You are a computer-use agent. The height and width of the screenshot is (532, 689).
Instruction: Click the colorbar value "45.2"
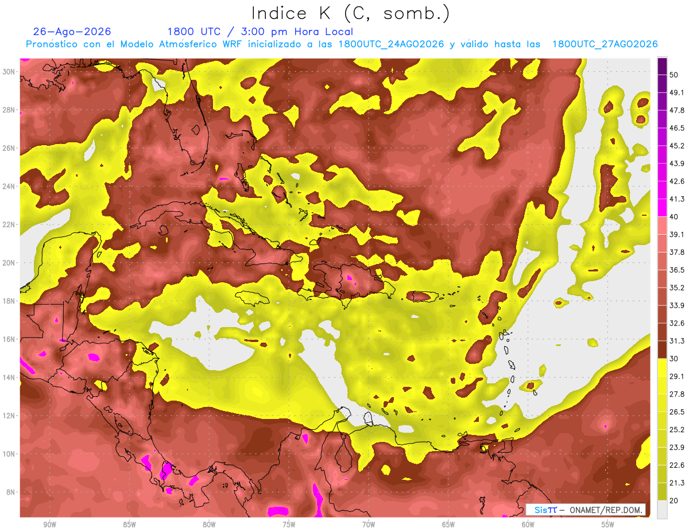click(x=677, y=146)
